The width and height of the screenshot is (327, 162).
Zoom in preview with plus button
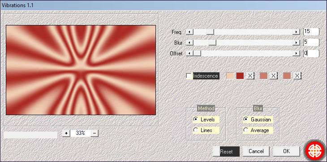click(66, 133)
